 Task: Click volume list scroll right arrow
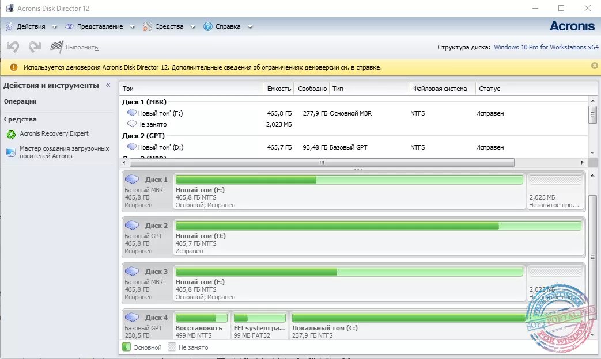pyautogui.click(x=582, y=162)
